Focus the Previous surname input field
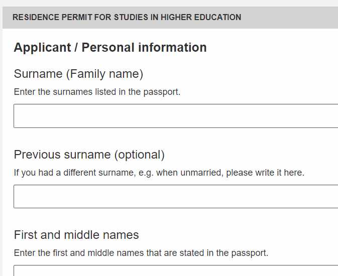This screenshot has height=276, width=338. (x=176, y=197)
